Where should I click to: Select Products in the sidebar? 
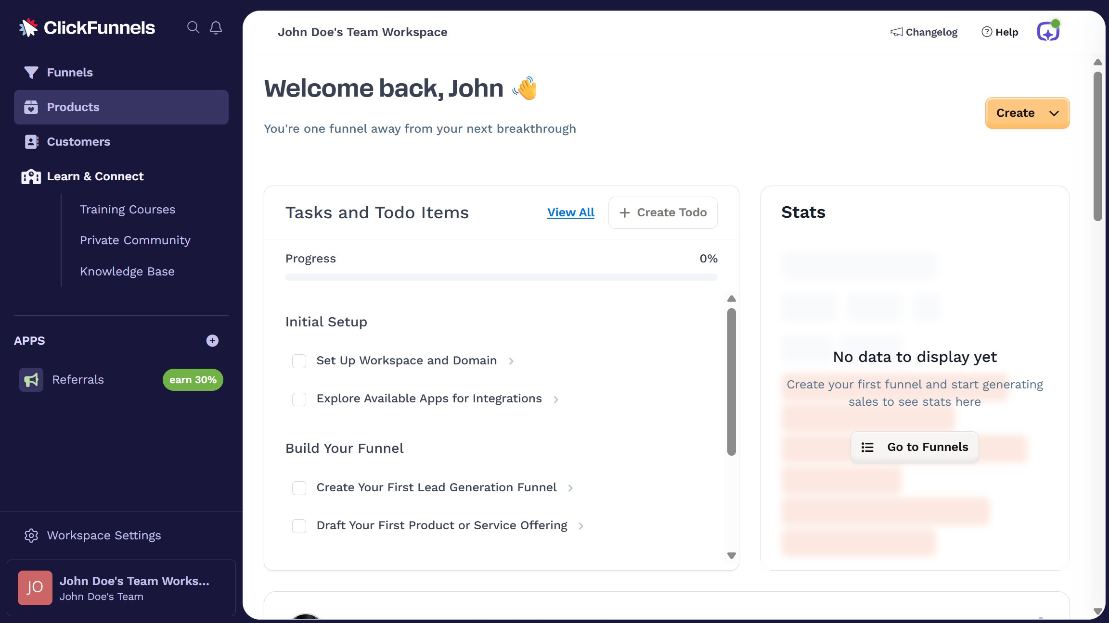73,107
